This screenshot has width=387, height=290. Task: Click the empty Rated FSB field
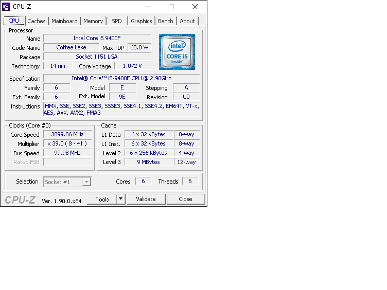click(x=67, y=162)
